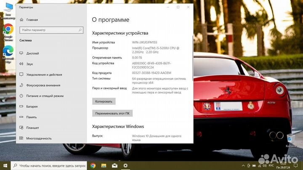Click the device ID starting AB99390C

pos(151,65)
